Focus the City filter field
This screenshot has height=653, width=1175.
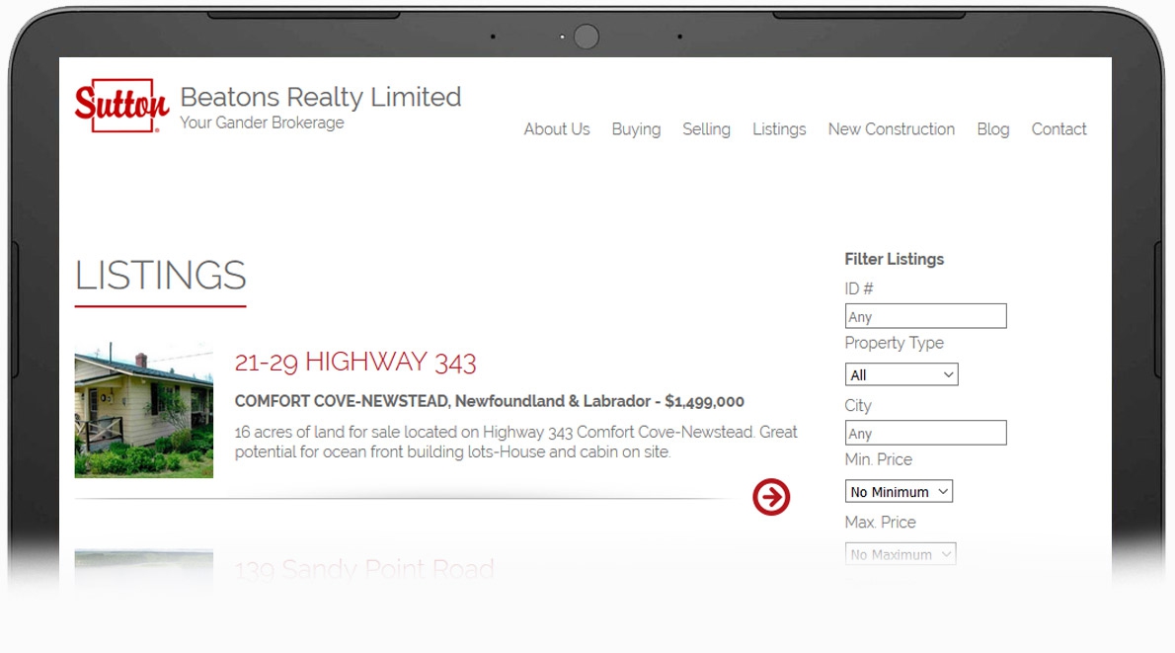(925, 434)
